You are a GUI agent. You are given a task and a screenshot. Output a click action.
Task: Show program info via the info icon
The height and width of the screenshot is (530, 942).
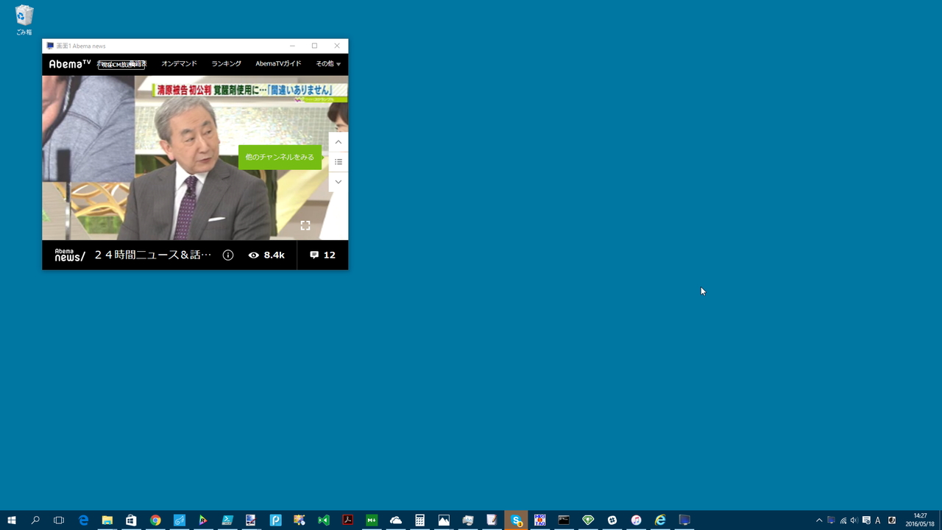click(228, 255)
